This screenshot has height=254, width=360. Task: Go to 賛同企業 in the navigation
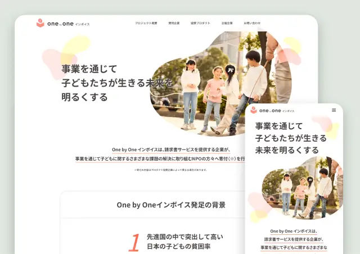174,23
